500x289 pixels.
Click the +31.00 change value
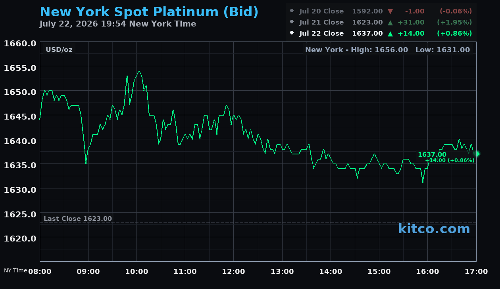click(411, 22)
